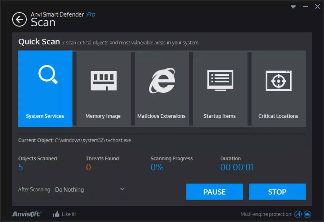Viewport: 324px width, 222px height.
Task: Switch to the Startup Items scan tab
Action: (x=220, y=116)
